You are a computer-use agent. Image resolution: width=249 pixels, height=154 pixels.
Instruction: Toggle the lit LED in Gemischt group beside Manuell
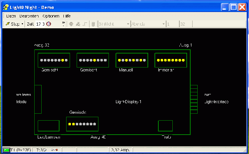(x=95, y=60)
